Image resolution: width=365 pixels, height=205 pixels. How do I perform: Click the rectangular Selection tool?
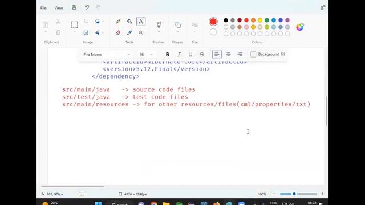tap(74, 24)
